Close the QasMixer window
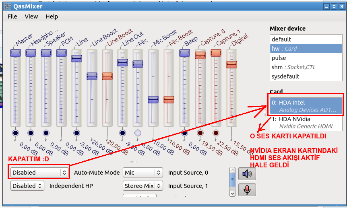This screenshot has height=208, width=347. click(341, 6)
